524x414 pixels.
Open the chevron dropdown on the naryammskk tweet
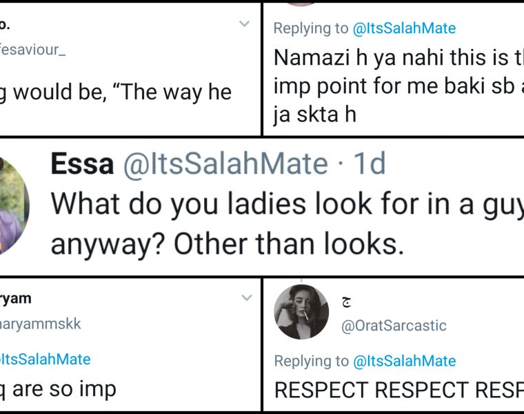pyautogui.click(x=246, y=298)
